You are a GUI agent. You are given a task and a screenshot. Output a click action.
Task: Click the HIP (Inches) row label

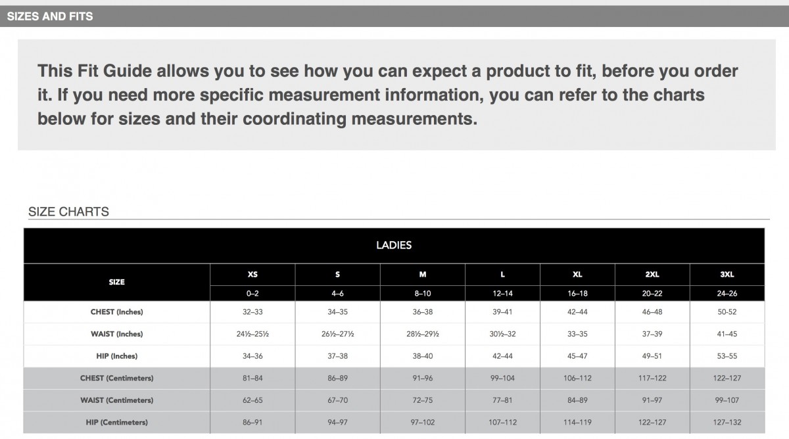pyautogui.click(x=116, y=356)
